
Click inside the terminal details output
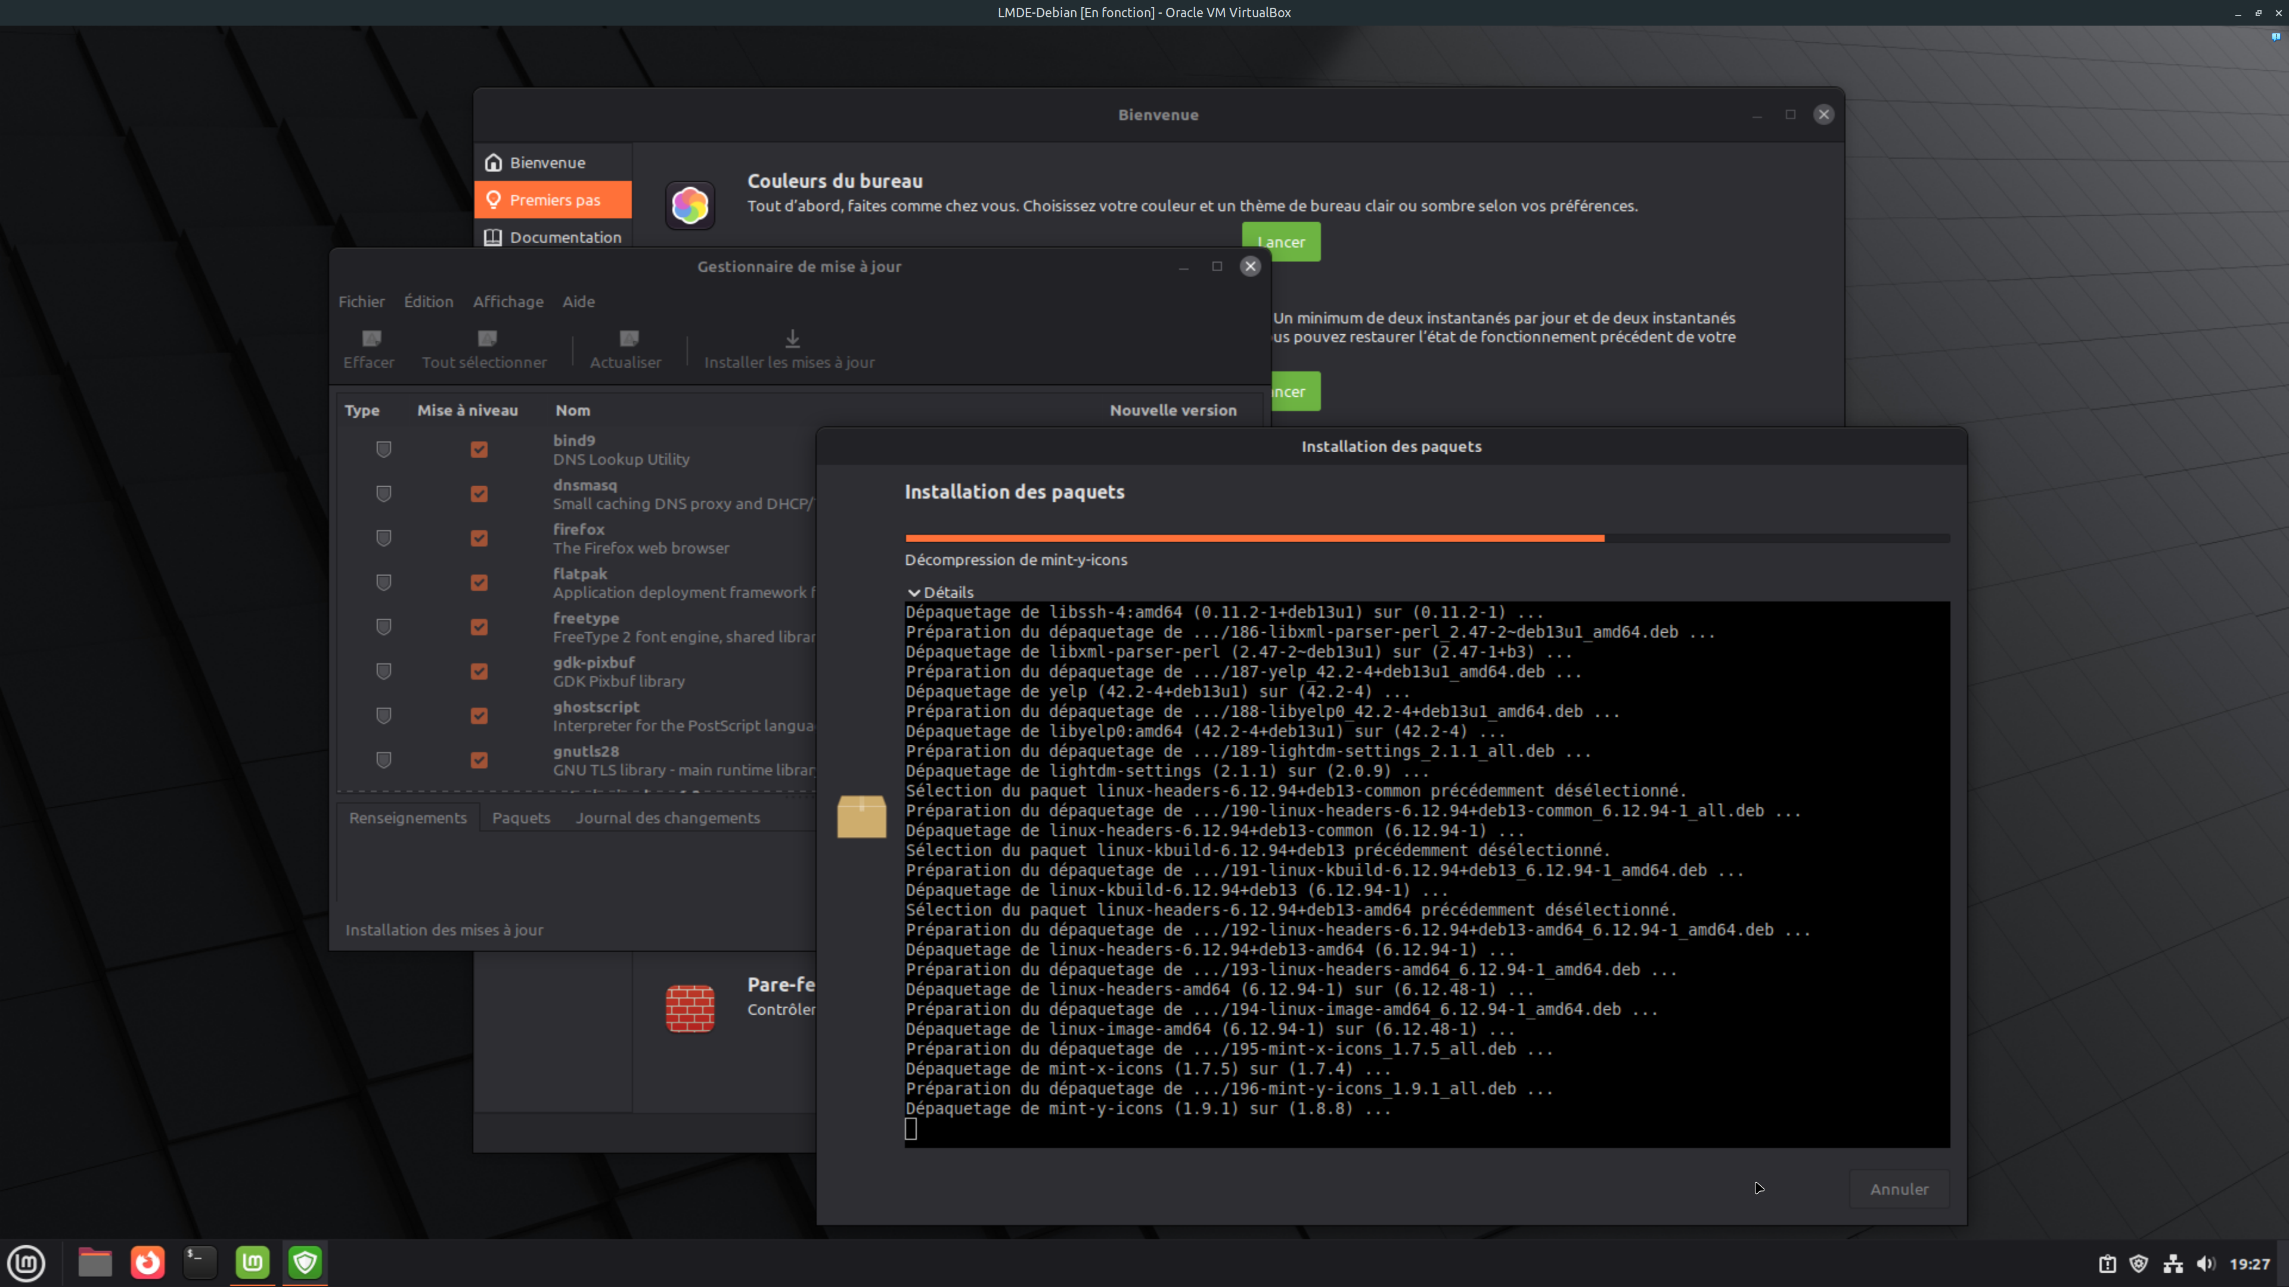tap(1427, 875)
